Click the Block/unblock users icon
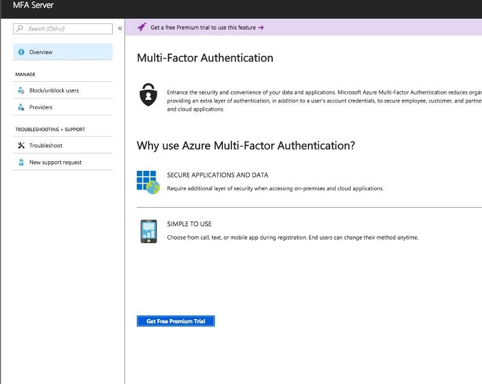Image resolution: width=482 pixels, height=384 pixels. (x=21, y=90)
